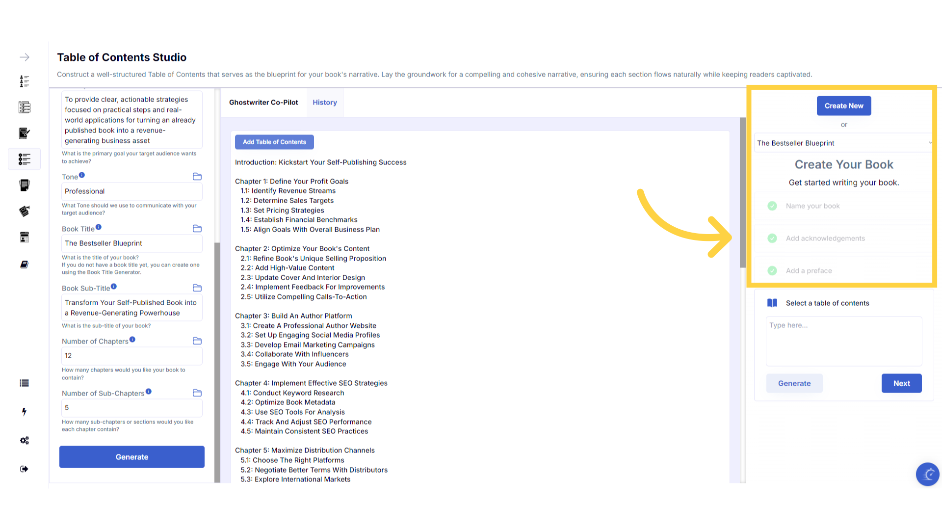
Task: Select the Ghostwriter Co-Pilot tab
Action: 263,103
